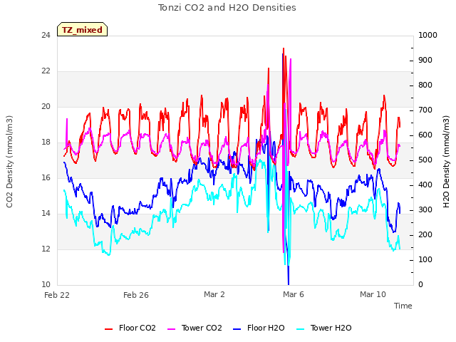Click the blue Floor H2O legend swatch

pyautogui.click(x=237, y=329)
